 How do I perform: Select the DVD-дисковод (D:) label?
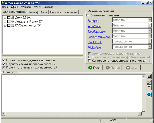[x=28, y=26]
